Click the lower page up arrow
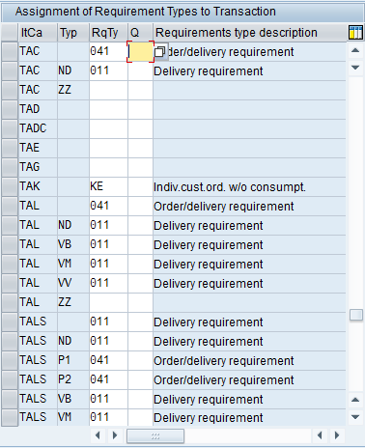This screenshot has height=448, width=365. 355,400
